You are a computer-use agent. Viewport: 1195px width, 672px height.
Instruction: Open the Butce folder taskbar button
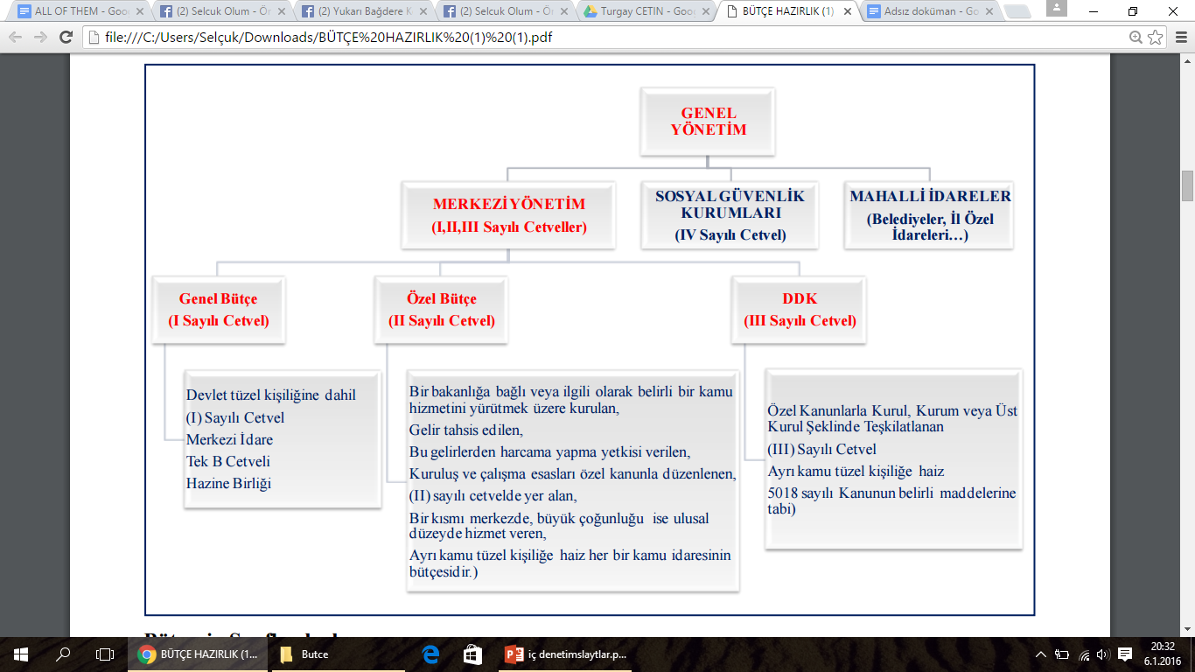339,654
